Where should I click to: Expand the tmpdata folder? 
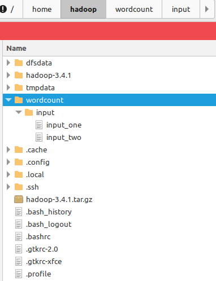[x=8, y=87]
